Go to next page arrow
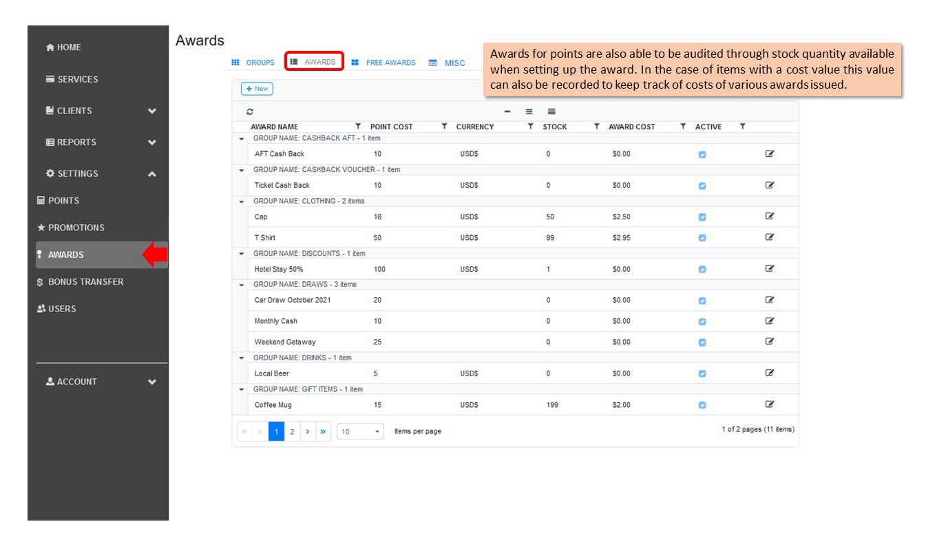The height and width of the screenshot is (546, 937). [x=308, y=432]
